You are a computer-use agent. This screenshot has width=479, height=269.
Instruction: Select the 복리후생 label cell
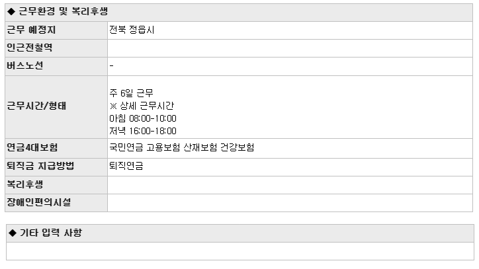coord(56,185)
